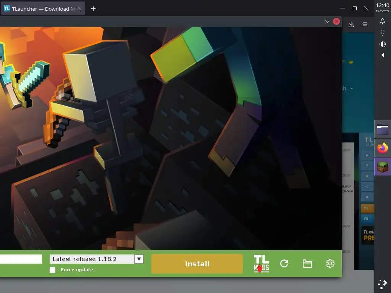Click the clock showing 12:40
The width and height of the screenshot is (391, 293).
[383, 5]
